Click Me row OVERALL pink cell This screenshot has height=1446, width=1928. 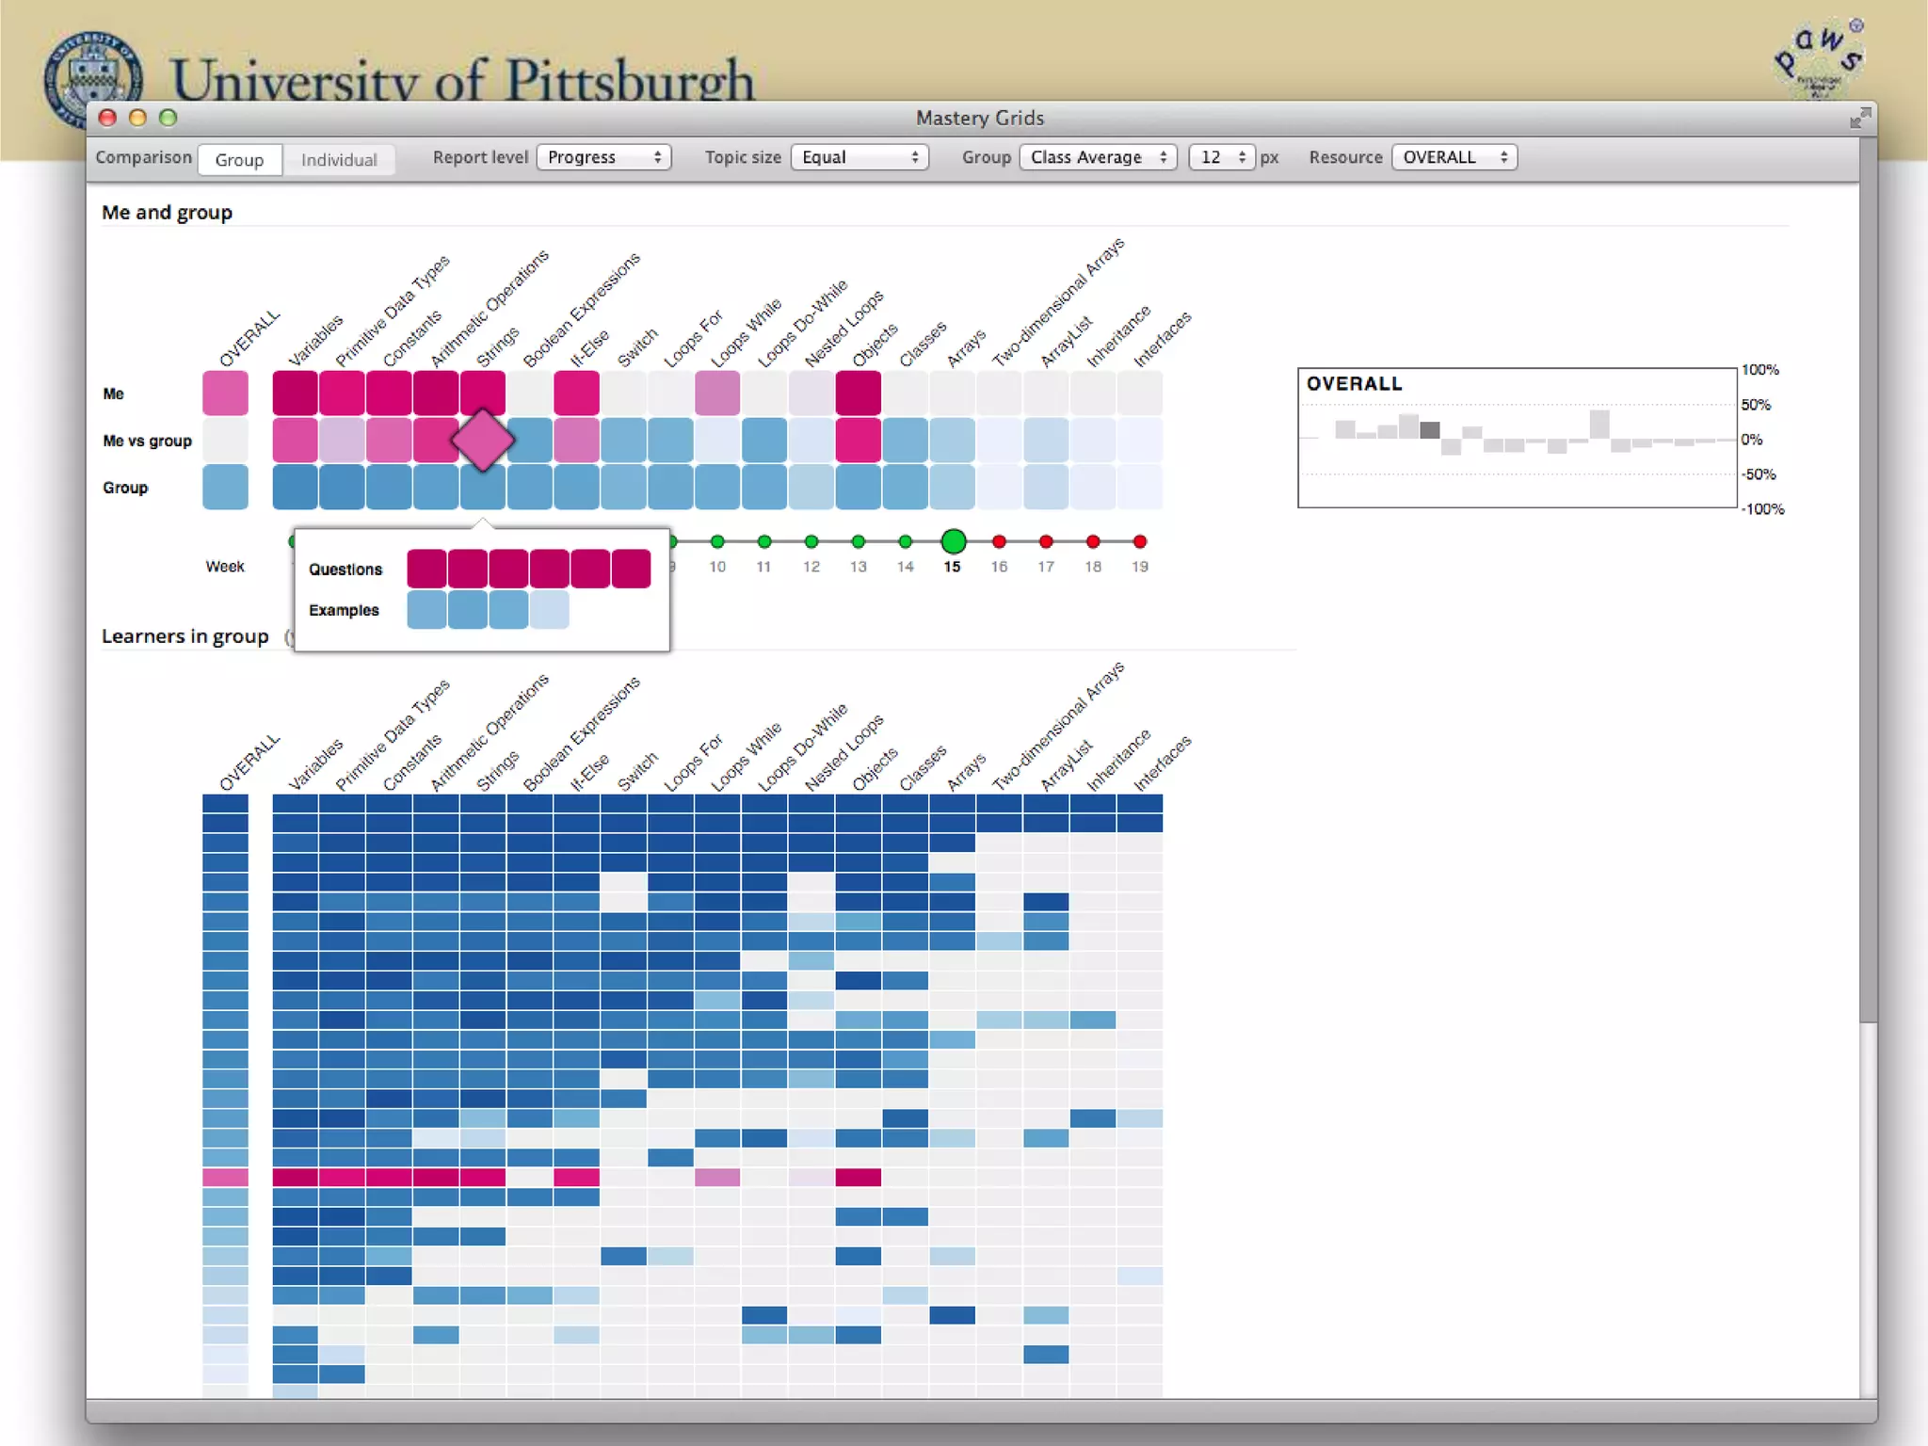pos(225,394)
